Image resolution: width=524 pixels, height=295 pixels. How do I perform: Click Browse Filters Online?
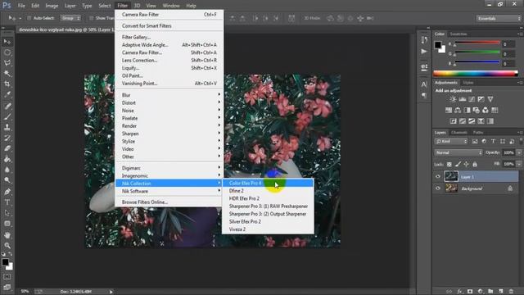169,202
